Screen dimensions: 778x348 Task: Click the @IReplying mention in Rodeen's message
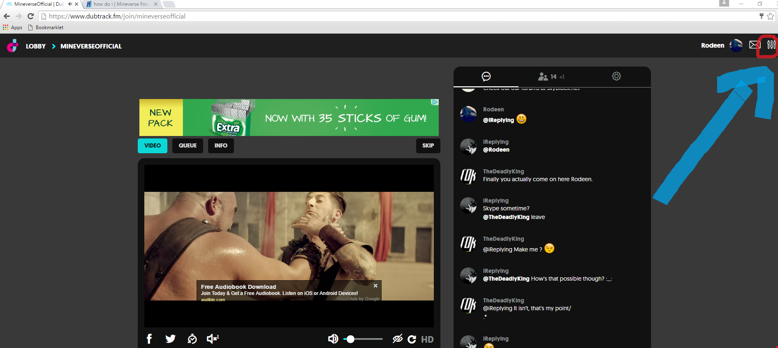point(498,120)
